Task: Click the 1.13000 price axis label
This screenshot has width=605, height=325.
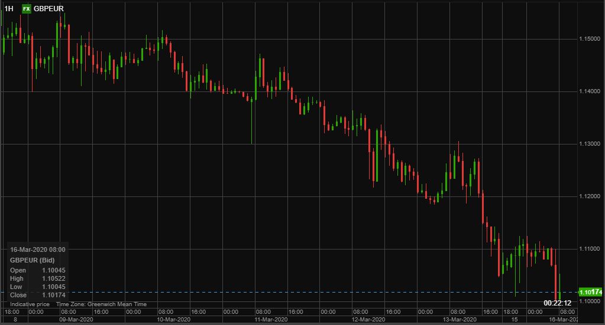Action: [590, 144]
